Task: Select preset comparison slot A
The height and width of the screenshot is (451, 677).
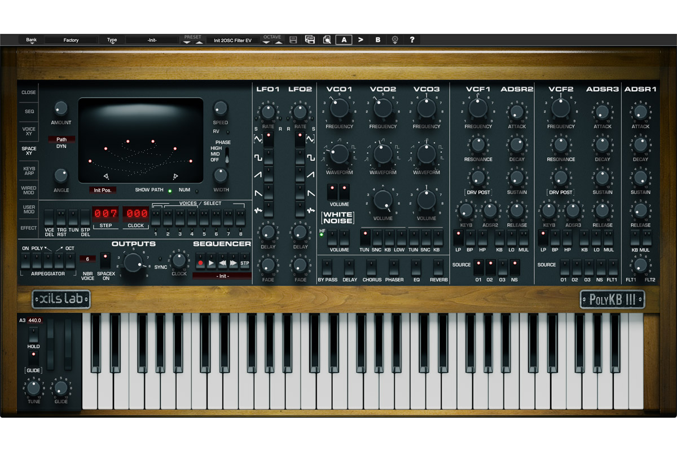Action: tap(344, 40)
